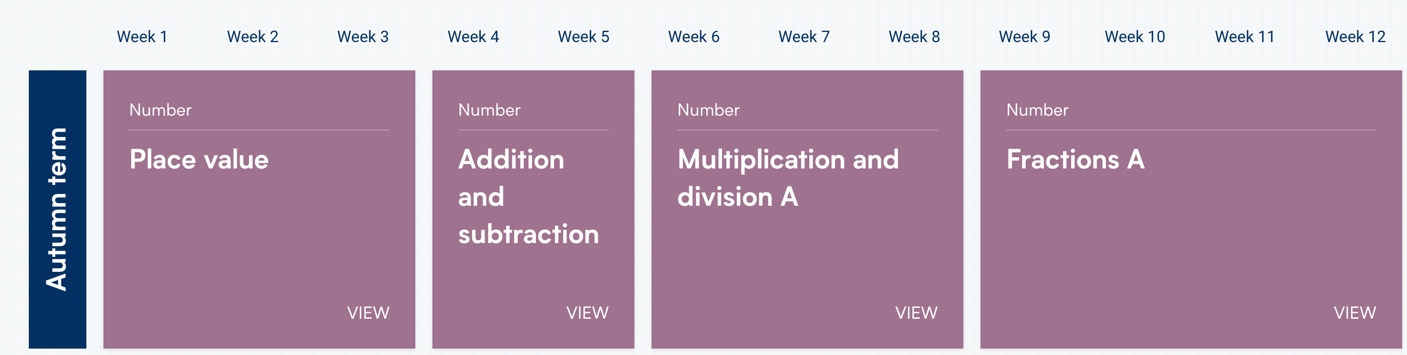This screenshot has height=355, width=1407.
Task: Click the Addition and subtraction heading
Action: tap(528, 197)
